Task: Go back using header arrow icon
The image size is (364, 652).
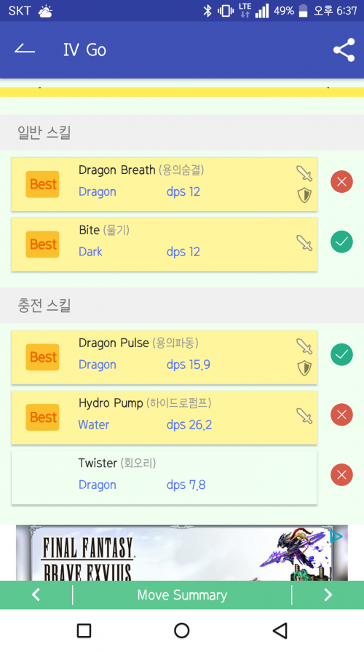Action: point(25,49)
